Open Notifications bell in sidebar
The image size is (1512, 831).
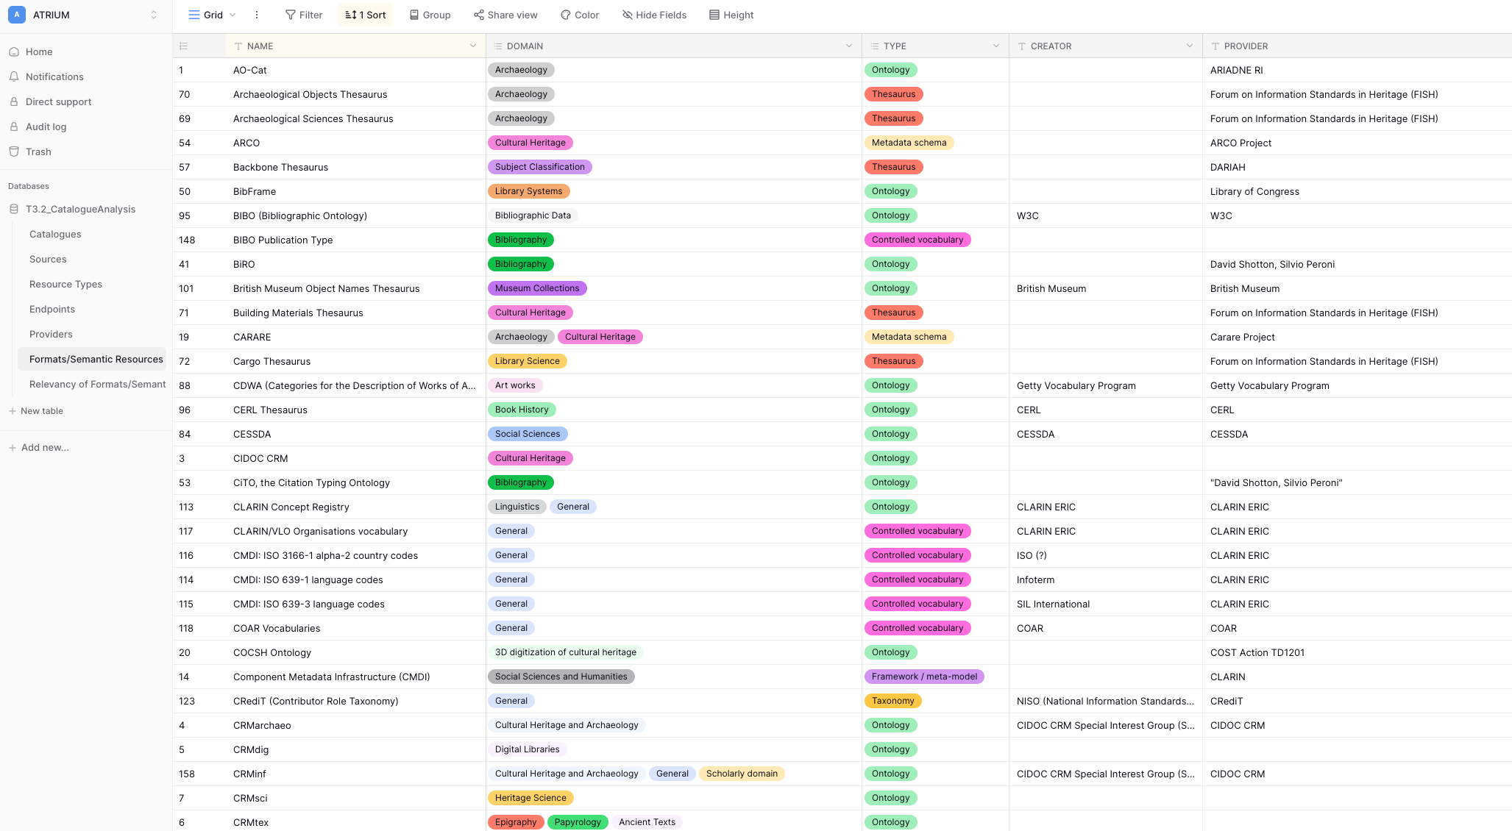point(14,76)
